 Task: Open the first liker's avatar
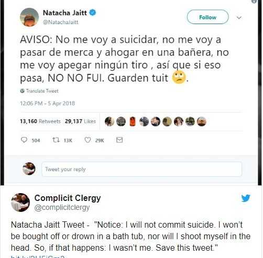point(109,121)
